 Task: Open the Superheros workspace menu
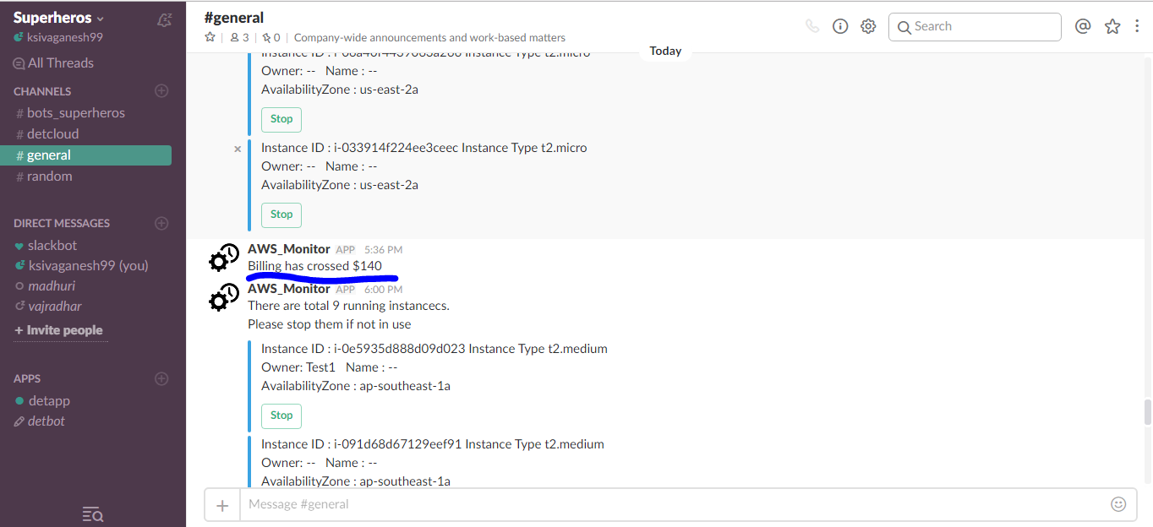(59, 18)
